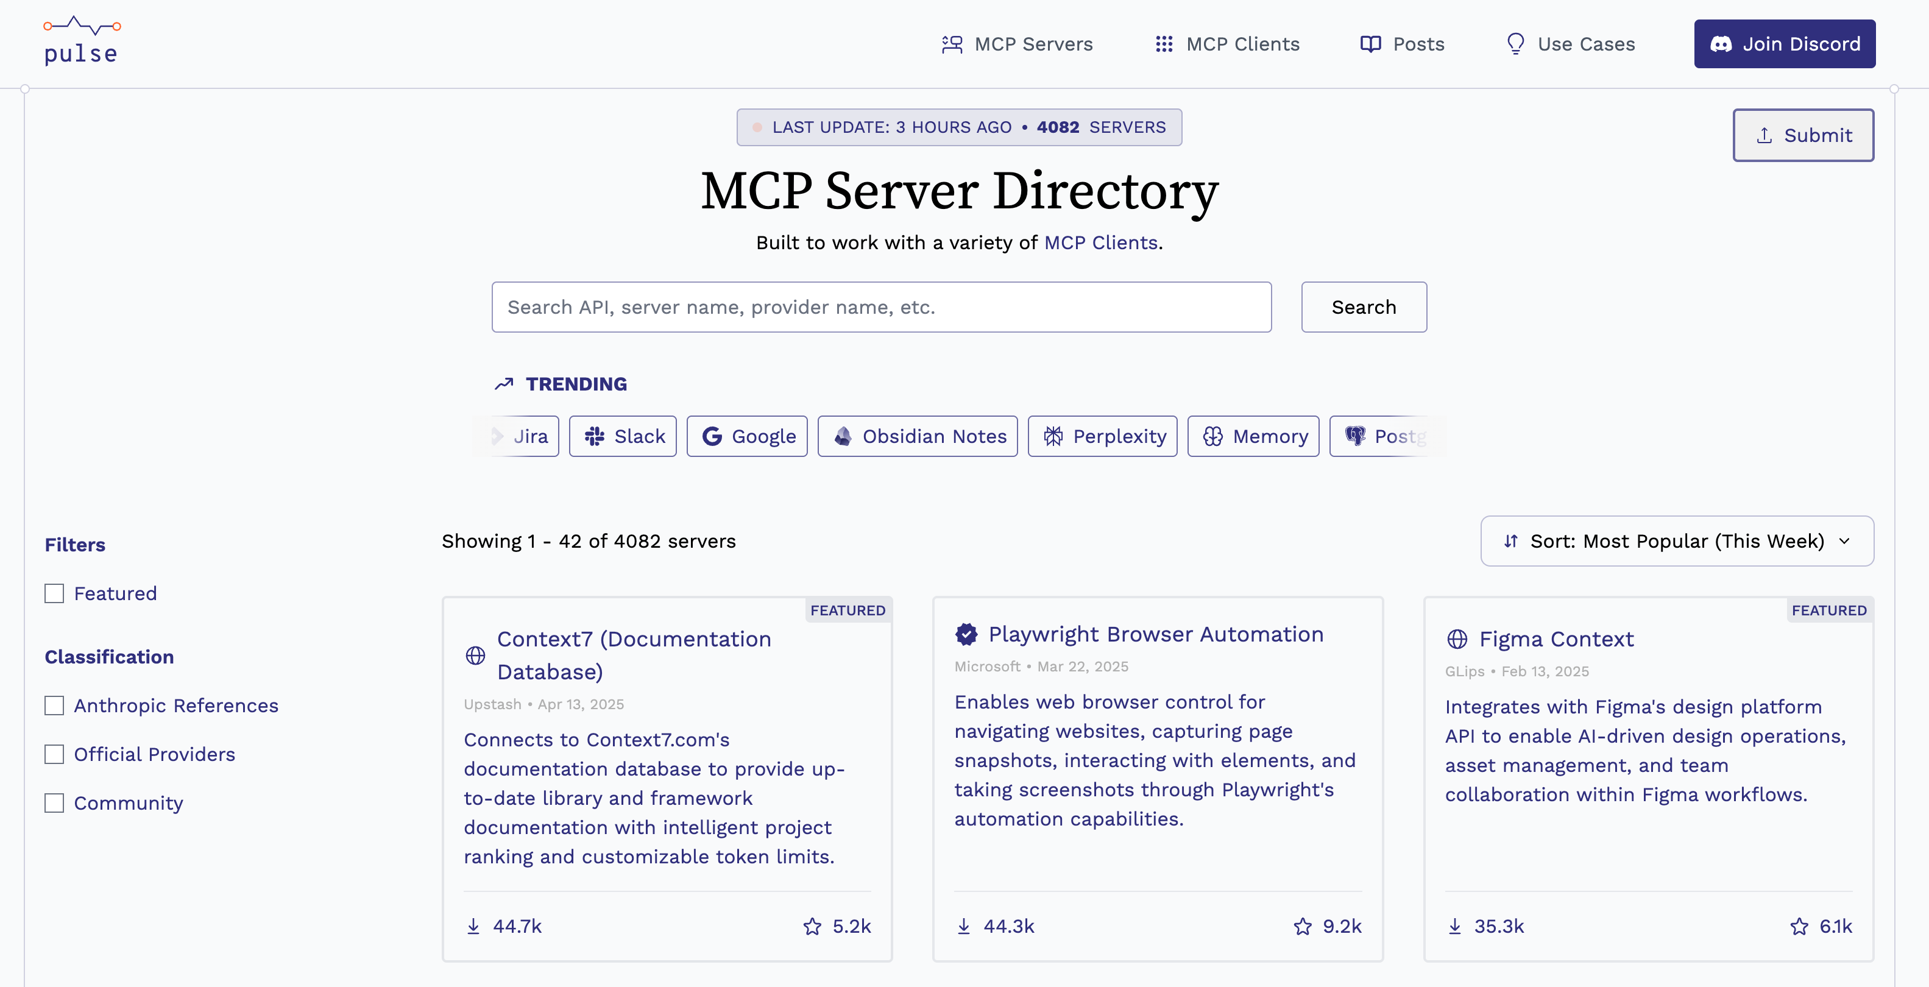
Task: Enable the Featured filter checkbox
Action: pos(54,594)
